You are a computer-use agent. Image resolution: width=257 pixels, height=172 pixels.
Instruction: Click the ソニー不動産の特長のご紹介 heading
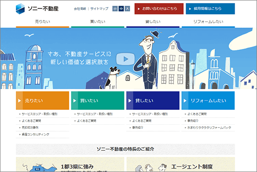[125, 149]
